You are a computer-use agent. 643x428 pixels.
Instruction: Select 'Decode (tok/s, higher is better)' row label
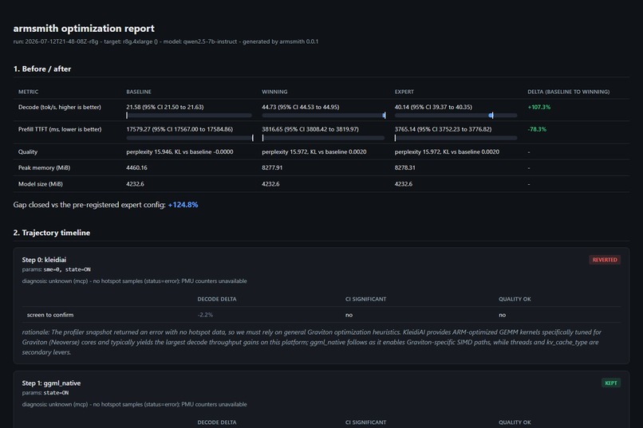coord(60,107)
